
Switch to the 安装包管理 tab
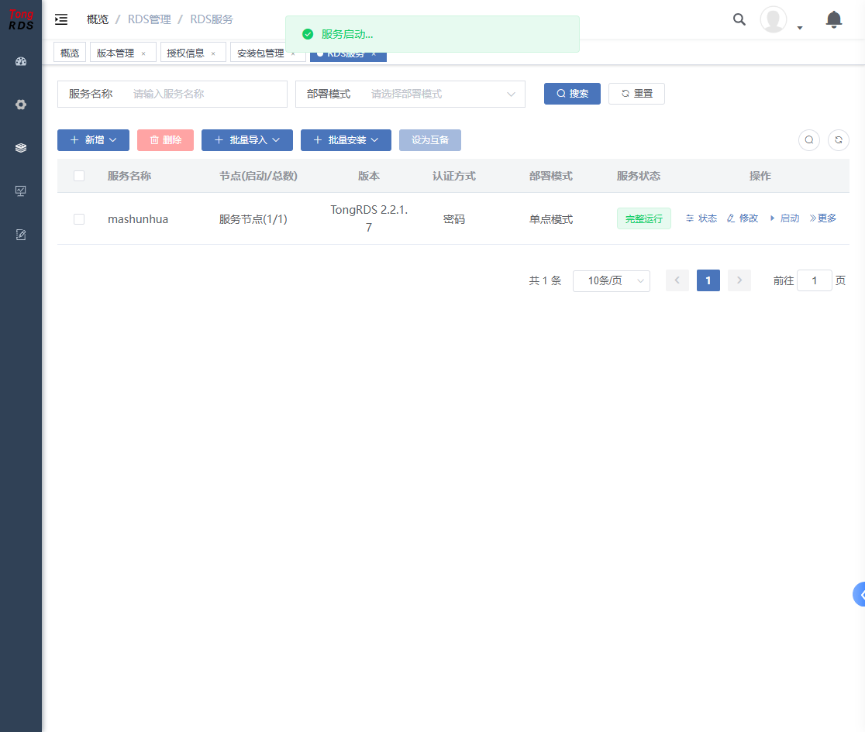coord(260,53)
